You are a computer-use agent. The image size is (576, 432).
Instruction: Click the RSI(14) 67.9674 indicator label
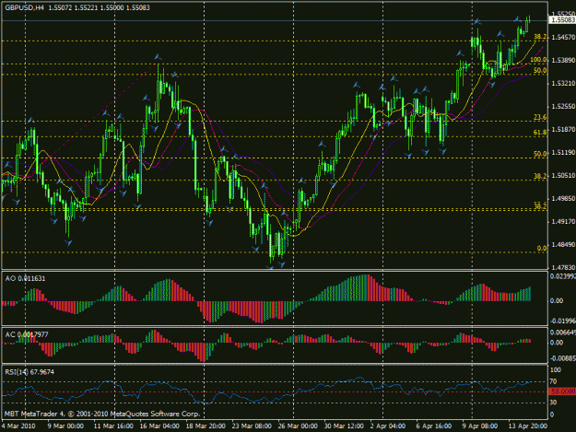(x=29, y=372)
